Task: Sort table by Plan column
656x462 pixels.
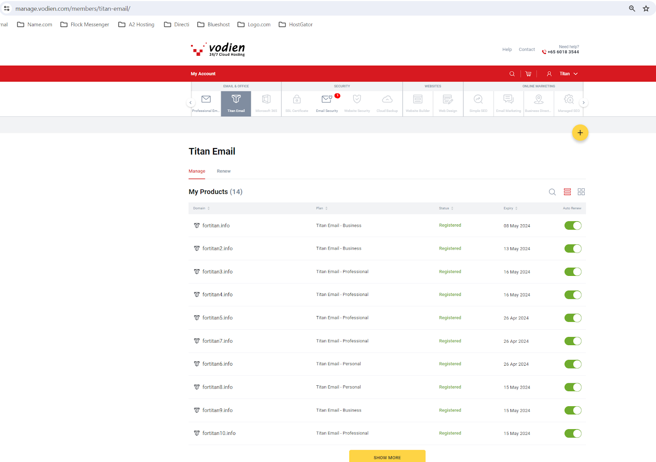Action: 322,208
